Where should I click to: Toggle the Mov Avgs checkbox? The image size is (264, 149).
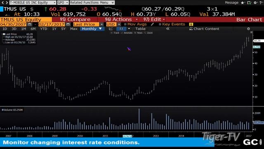tap(125, 24)
